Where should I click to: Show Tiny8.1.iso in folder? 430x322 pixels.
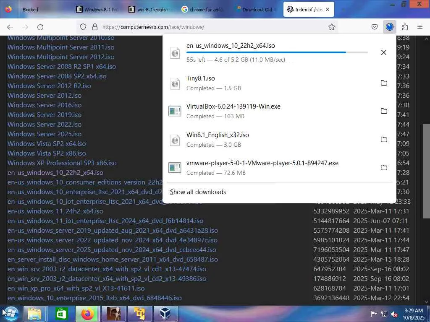(x=384, y=83)
